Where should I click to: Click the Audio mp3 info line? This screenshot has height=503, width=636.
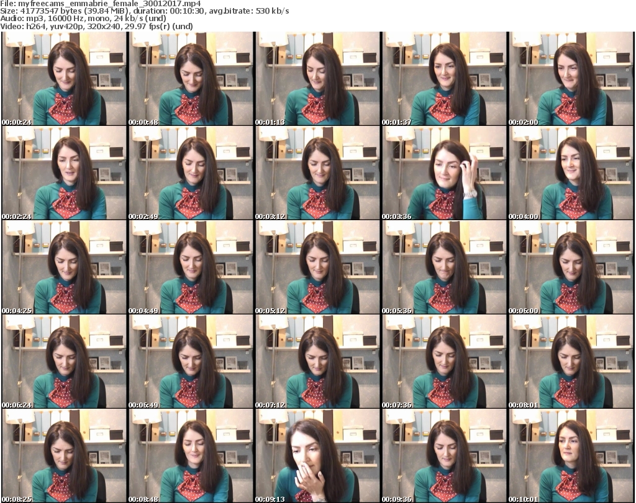pos(83,19)
